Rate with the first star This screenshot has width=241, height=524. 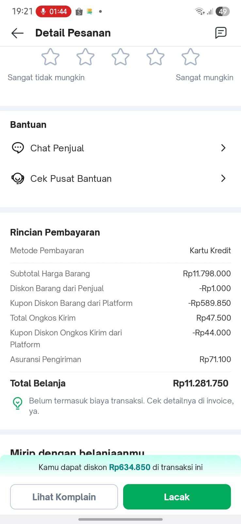50,57
